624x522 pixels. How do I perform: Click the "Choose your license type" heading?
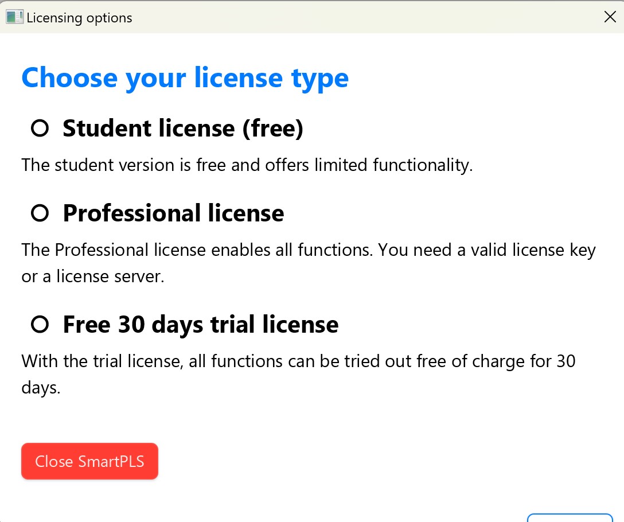click(x=185, y=78)
